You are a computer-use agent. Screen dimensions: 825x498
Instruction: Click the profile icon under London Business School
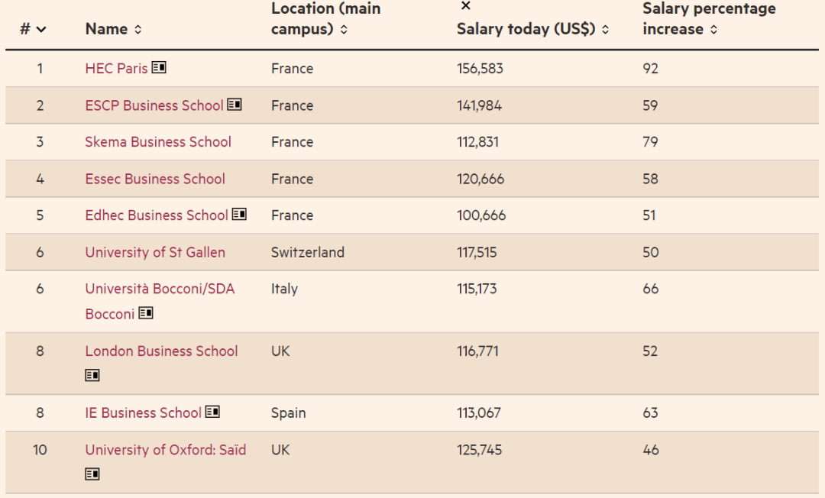coord(92,375)
